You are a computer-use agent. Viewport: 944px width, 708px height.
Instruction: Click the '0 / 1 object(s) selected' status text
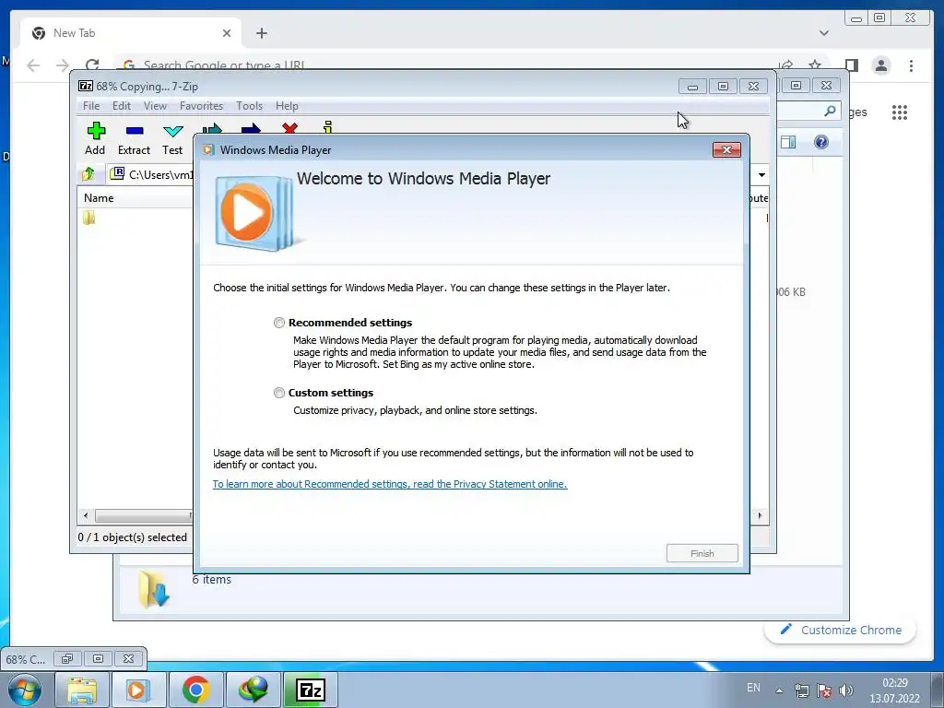pos(133,537)
